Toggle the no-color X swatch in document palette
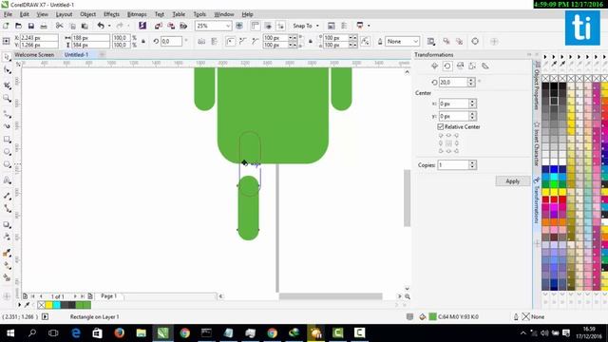This screenshot has width=608, height=342. pos(41,305)
